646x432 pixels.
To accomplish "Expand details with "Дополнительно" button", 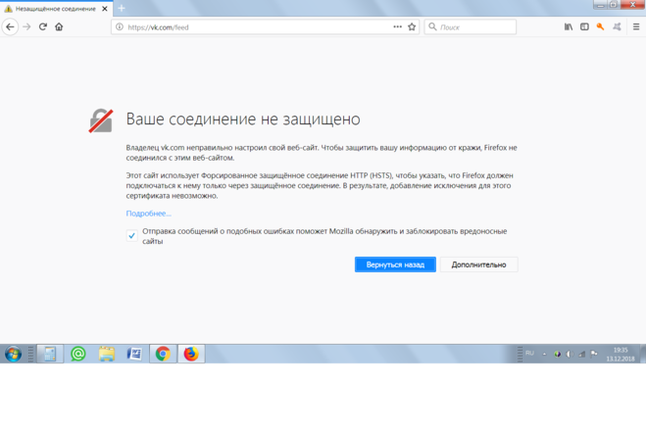I will [478, 264].
